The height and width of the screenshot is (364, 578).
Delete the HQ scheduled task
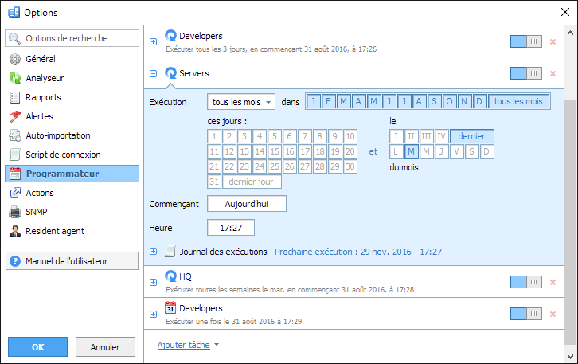pyautogui.click(x=553, y=281)
